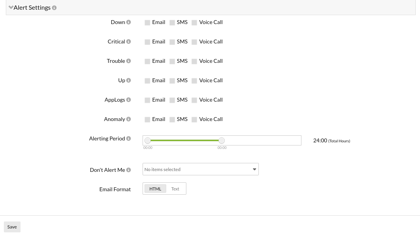Screen dimensions: 420x237
Task: Click the AppLogs info icon
Action: pyautogui.click(x=129, y=100)
